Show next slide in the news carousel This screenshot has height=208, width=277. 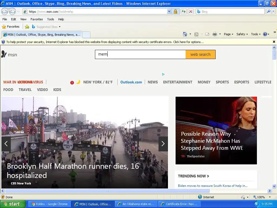click(163, 144)
